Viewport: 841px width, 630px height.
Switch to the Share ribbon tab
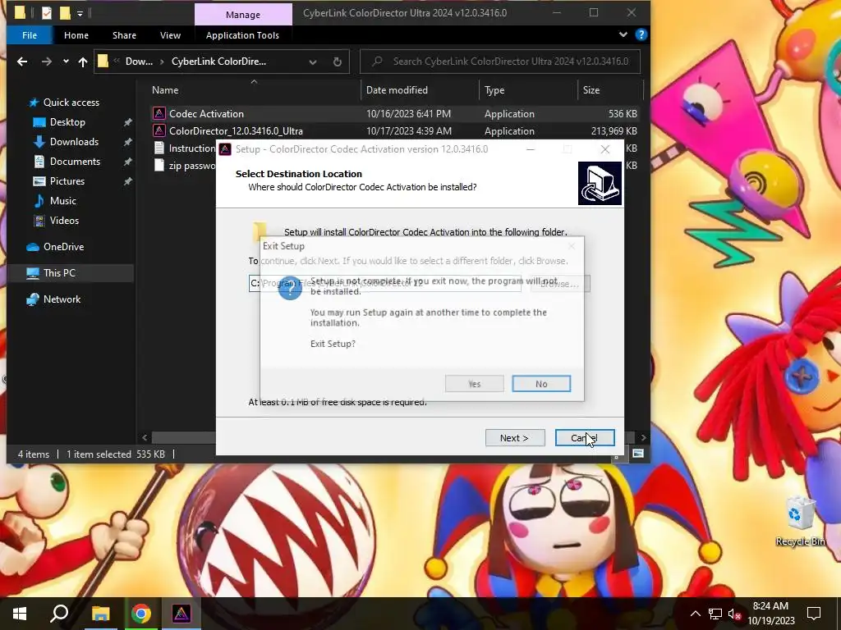pos(125,34)
